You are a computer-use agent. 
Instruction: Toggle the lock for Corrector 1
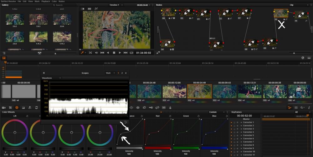pyautogui.click(x=234, y=122)
